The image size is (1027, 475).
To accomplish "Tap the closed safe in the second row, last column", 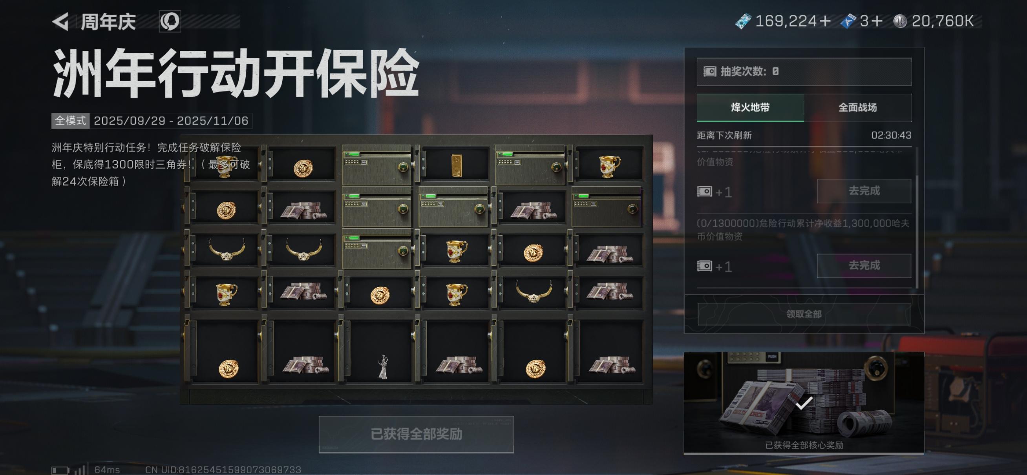I will tap(607, 207).
